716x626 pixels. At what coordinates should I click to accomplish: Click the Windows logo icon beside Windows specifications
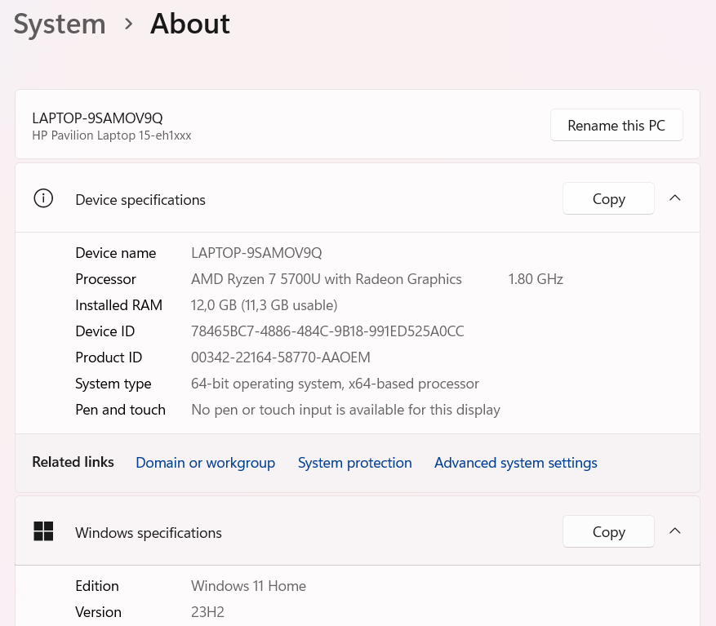(43, 531)
